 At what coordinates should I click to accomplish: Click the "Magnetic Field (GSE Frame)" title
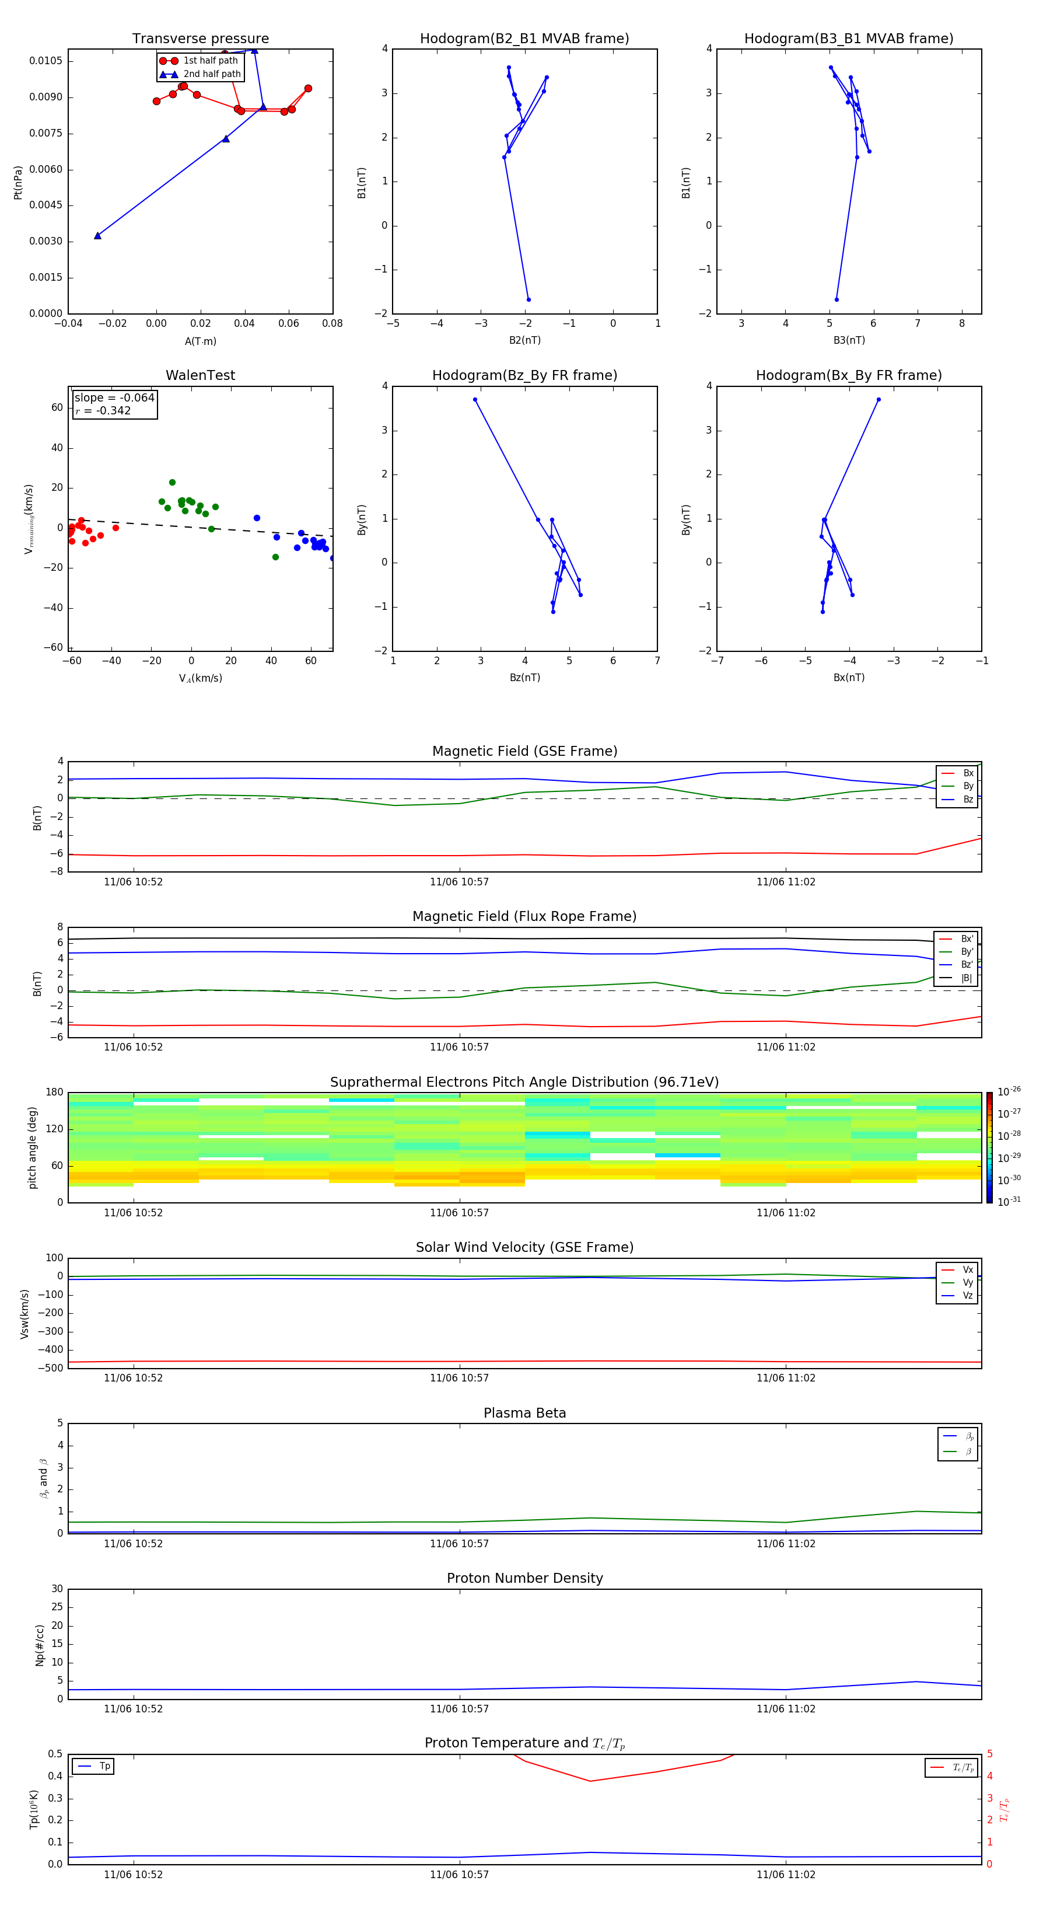tap(524, 751)
